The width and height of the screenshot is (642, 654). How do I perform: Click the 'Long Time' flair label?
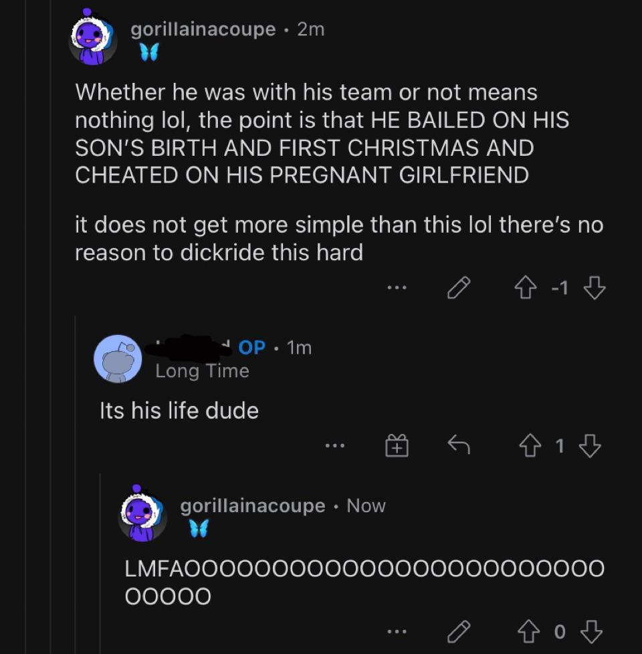point(202,370)
